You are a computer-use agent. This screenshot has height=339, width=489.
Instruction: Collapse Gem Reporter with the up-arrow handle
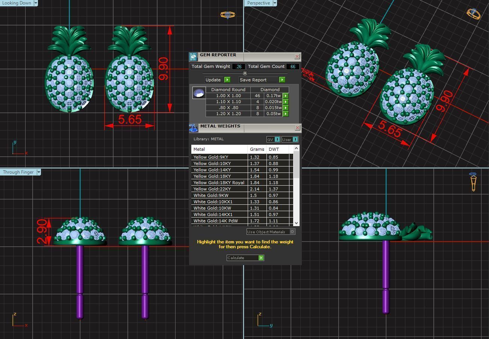(245, 73)
